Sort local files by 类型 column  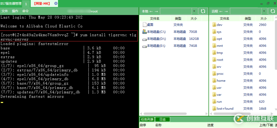point(178,18)
